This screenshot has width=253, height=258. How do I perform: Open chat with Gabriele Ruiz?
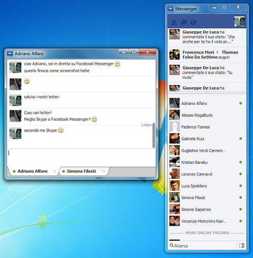click(x=207, y=139)
